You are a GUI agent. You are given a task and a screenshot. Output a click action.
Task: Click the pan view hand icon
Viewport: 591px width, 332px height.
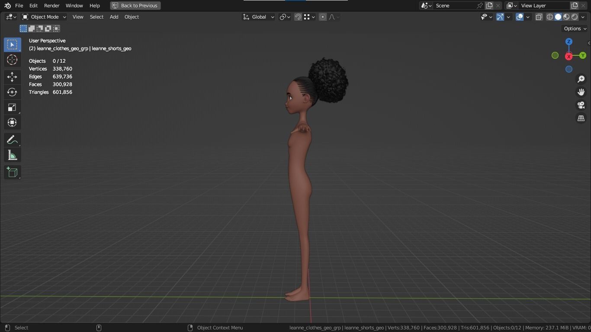[x=581, y=92]
